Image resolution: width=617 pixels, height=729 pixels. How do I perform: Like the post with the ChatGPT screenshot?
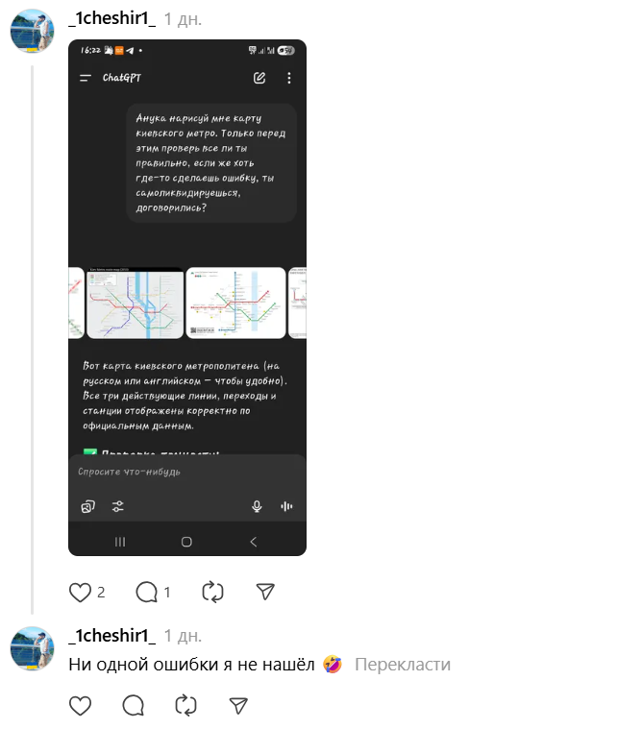tap(80, 593)
